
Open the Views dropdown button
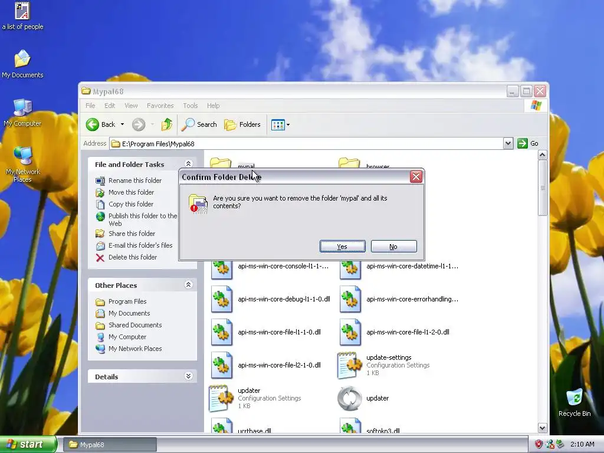[280, 124]
